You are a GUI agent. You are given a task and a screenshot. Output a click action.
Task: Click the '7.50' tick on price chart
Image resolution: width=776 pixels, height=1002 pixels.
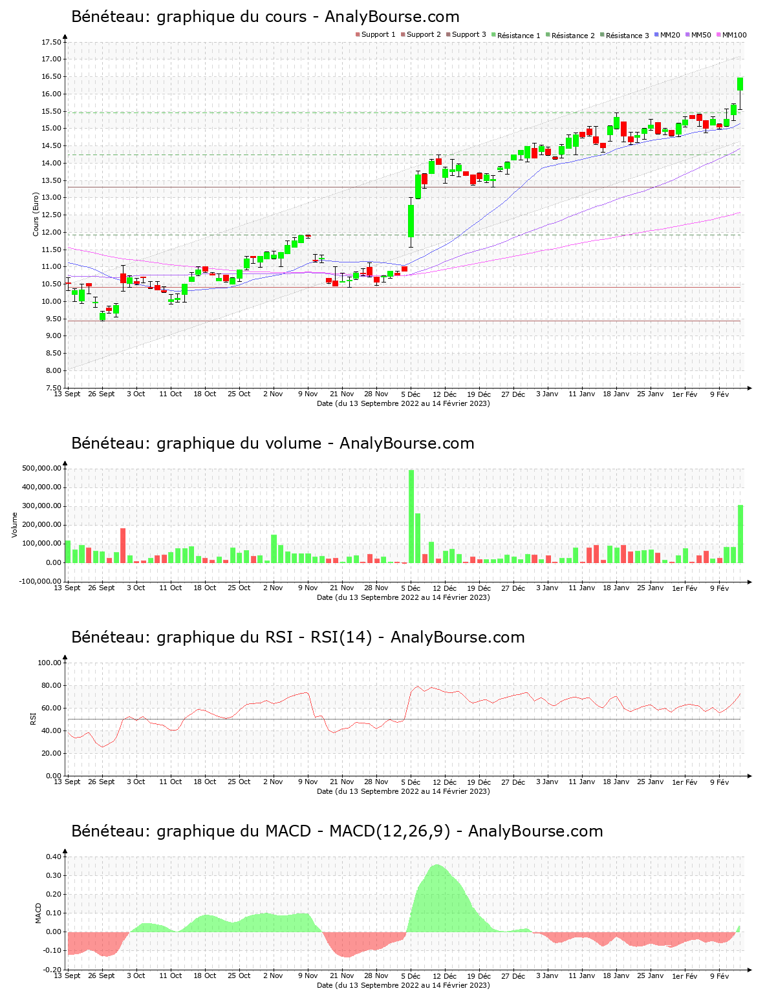tap(53, 388)
